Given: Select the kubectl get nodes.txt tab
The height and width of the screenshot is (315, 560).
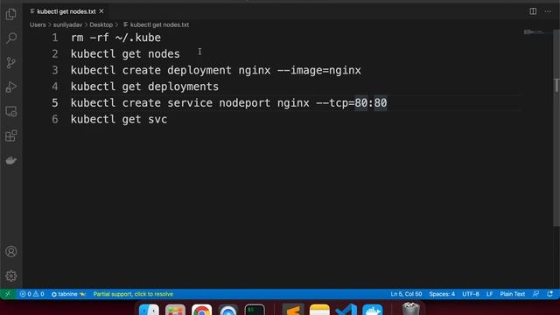Looking at the screenshot, I should [x=66, y=11].
